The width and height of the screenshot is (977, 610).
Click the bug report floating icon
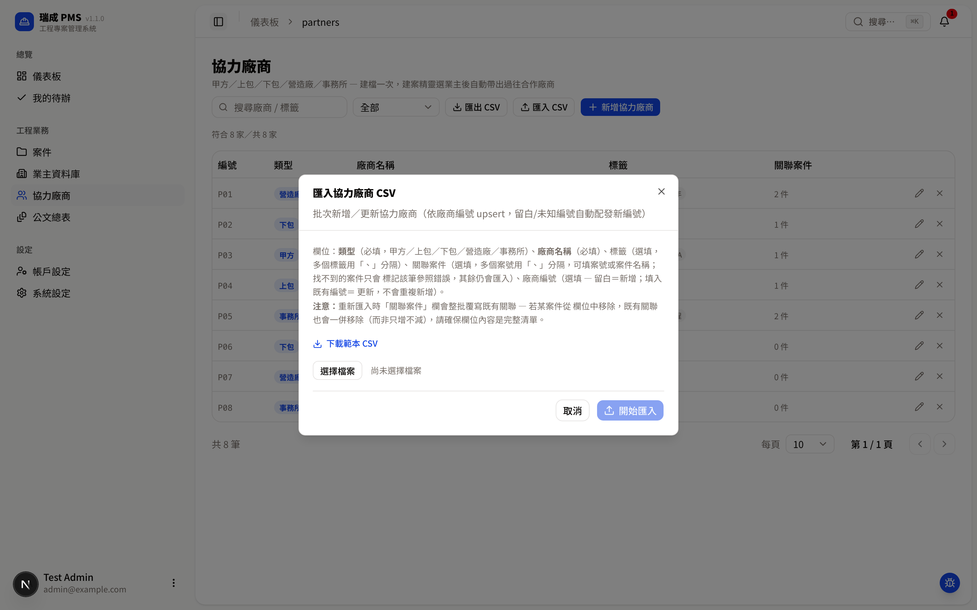[x=950, y=583]
